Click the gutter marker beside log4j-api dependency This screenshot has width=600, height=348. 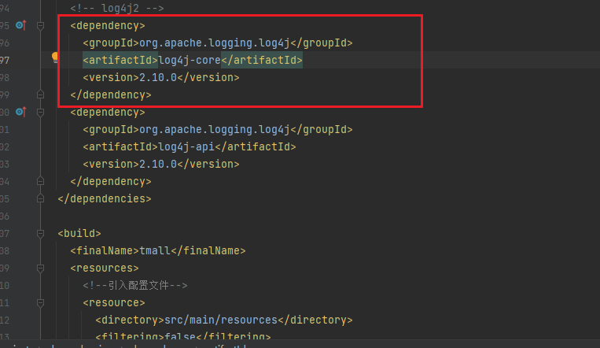(20, 113)
